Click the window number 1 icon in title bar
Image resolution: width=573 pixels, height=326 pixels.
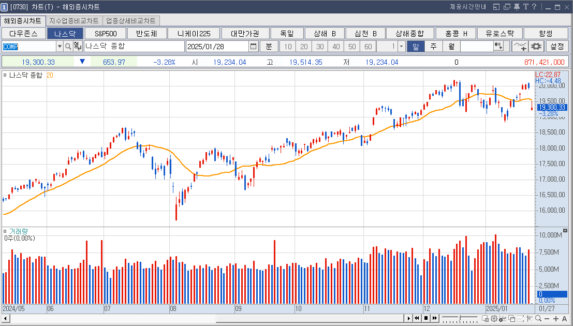tap(4, 7)
